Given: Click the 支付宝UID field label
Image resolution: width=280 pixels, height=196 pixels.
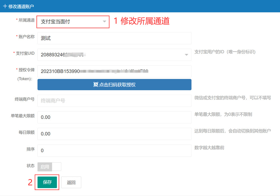Looking at the screenshot, I should [25, 53].
